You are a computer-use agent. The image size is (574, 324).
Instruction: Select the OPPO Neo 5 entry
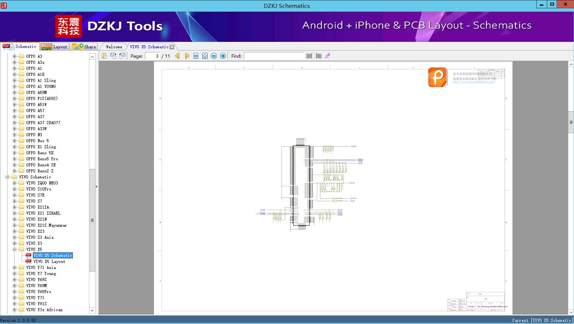(x=37, y=141)
